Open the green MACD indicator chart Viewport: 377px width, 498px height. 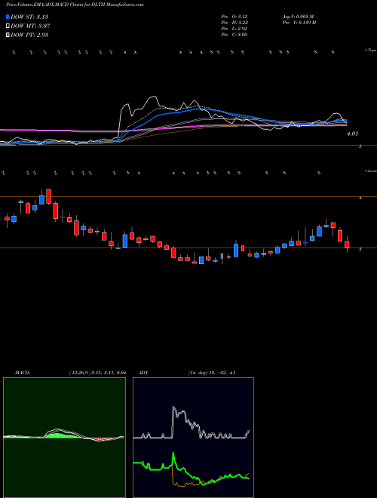pos(64,438)
